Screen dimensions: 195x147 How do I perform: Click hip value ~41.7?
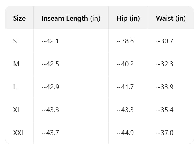pos(125,87)
